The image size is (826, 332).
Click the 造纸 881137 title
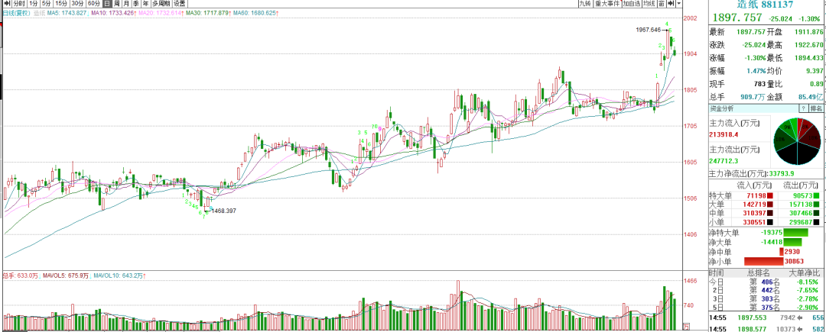click(765, 4)
